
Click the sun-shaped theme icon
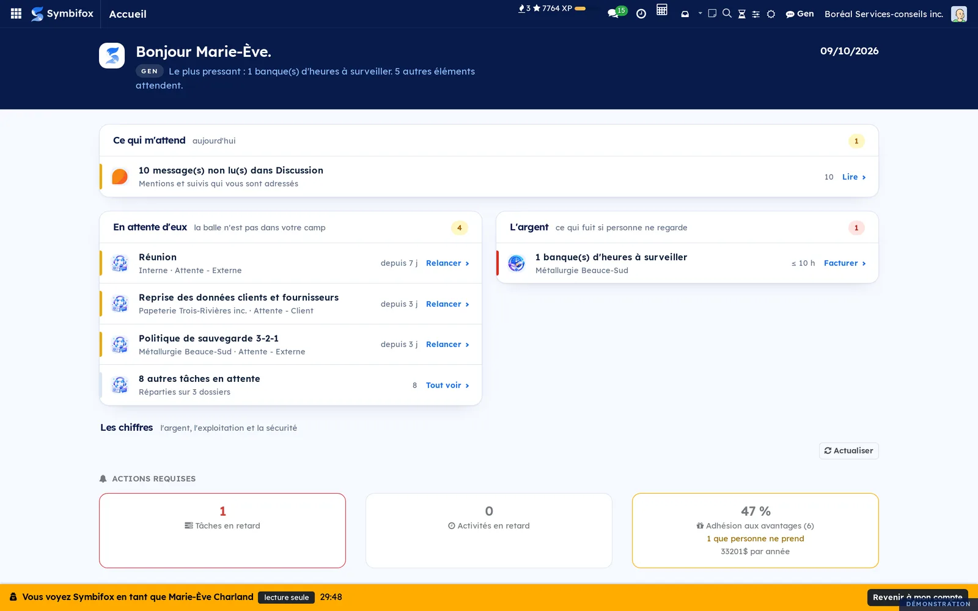[771, 14]
